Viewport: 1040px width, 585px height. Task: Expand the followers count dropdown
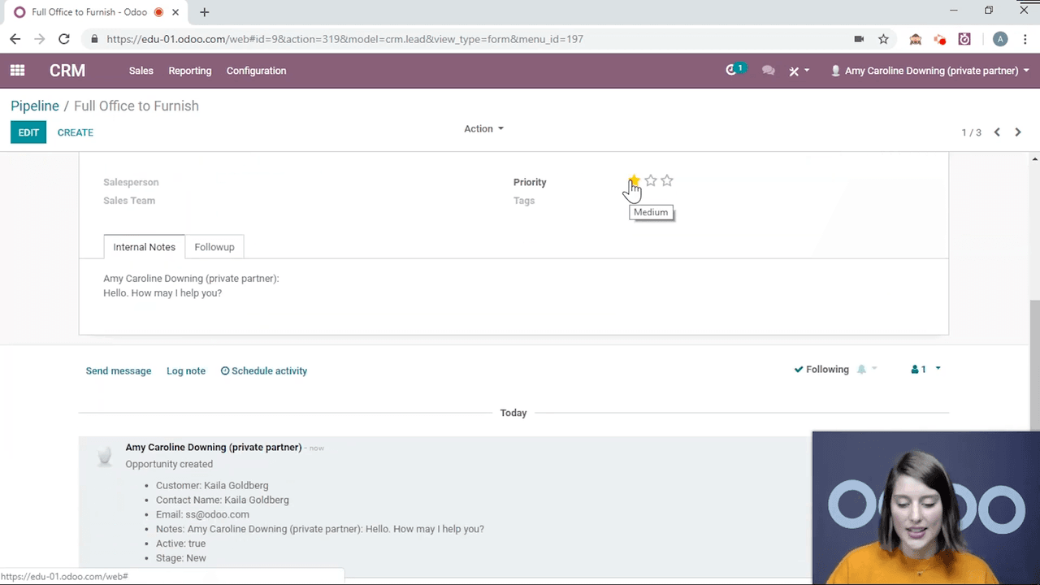click(x=925, y=370)
